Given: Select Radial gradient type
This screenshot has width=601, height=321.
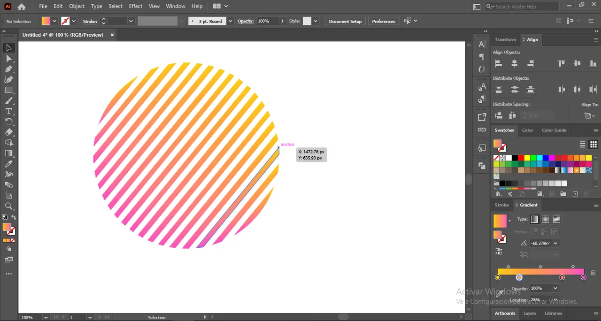Looking at the screenshot, I should [x=546, y=219].
